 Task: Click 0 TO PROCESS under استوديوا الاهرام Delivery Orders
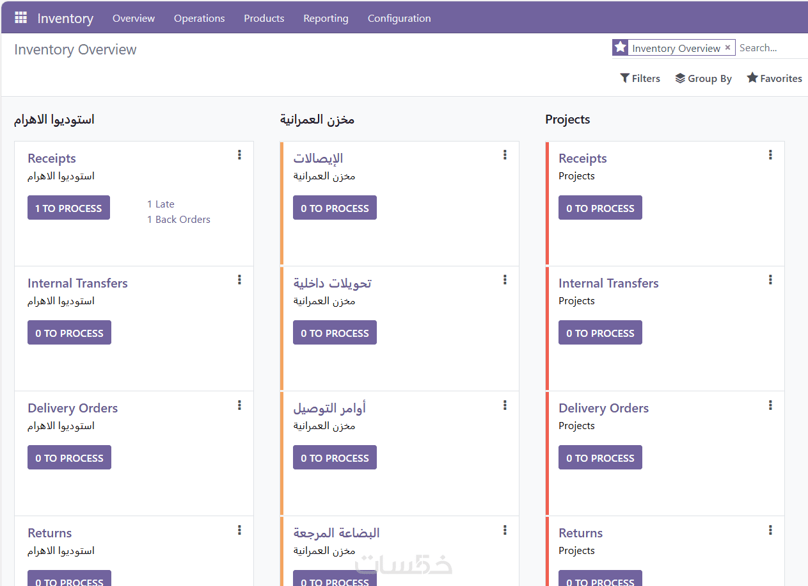pos(69,457)
